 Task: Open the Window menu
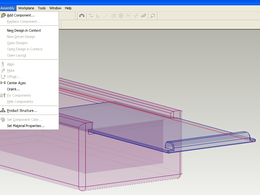coord(55,8)
